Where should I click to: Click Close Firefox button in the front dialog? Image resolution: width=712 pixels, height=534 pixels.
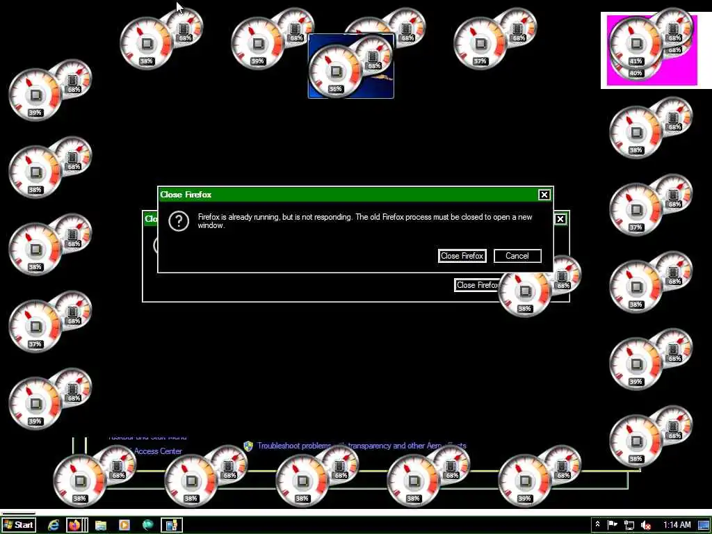[x=462, y=256]
